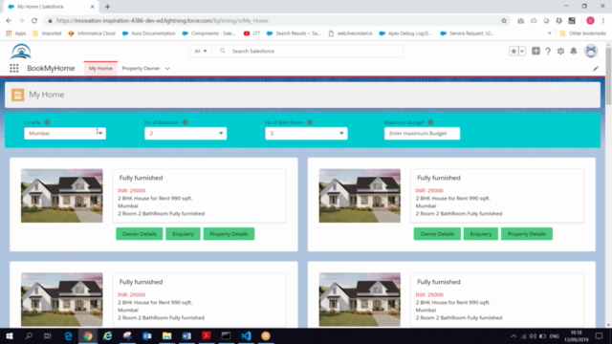Open the LTT bookmark
The height and width of the screenshot is (344, 612).
(x=251, y=33)
